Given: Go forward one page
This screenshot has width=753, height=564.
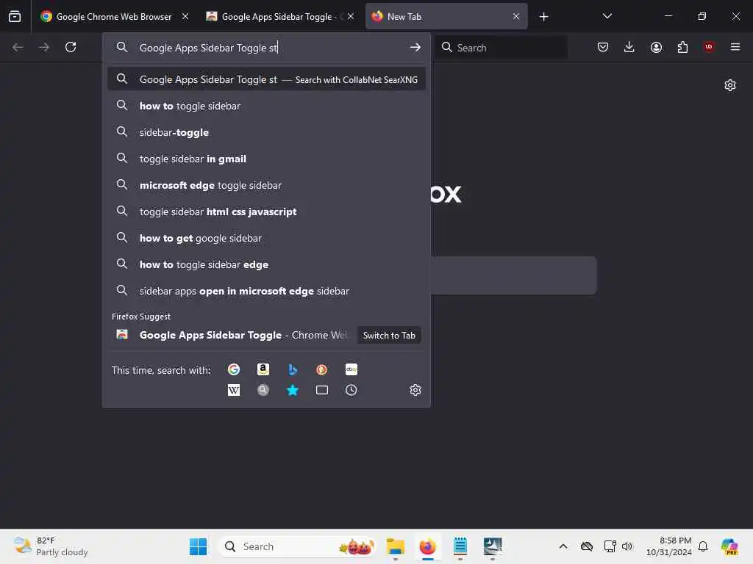Looking at the screenshot, I should click(x=44, y=48).
